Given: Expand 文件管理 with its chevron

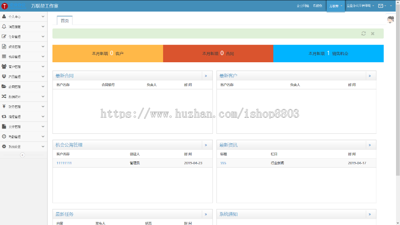Looking at the screenshot, I should tap(43, 127).
